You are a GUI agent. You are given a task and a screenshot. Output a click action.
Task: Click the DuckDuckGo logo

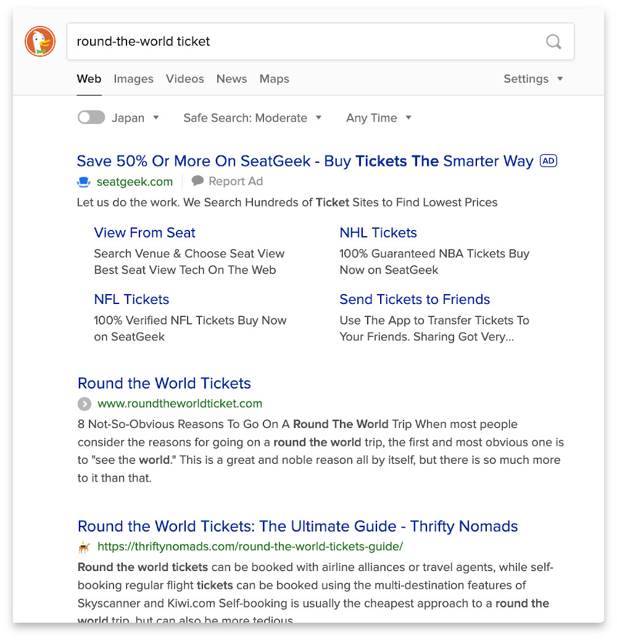39,41
